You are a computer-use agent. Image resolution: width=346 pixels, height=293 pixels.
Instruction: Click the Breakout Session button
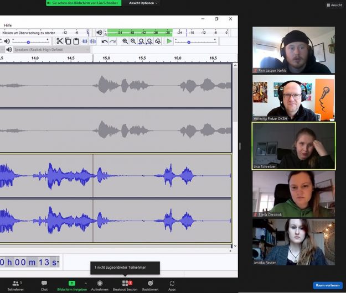[125, 285]
